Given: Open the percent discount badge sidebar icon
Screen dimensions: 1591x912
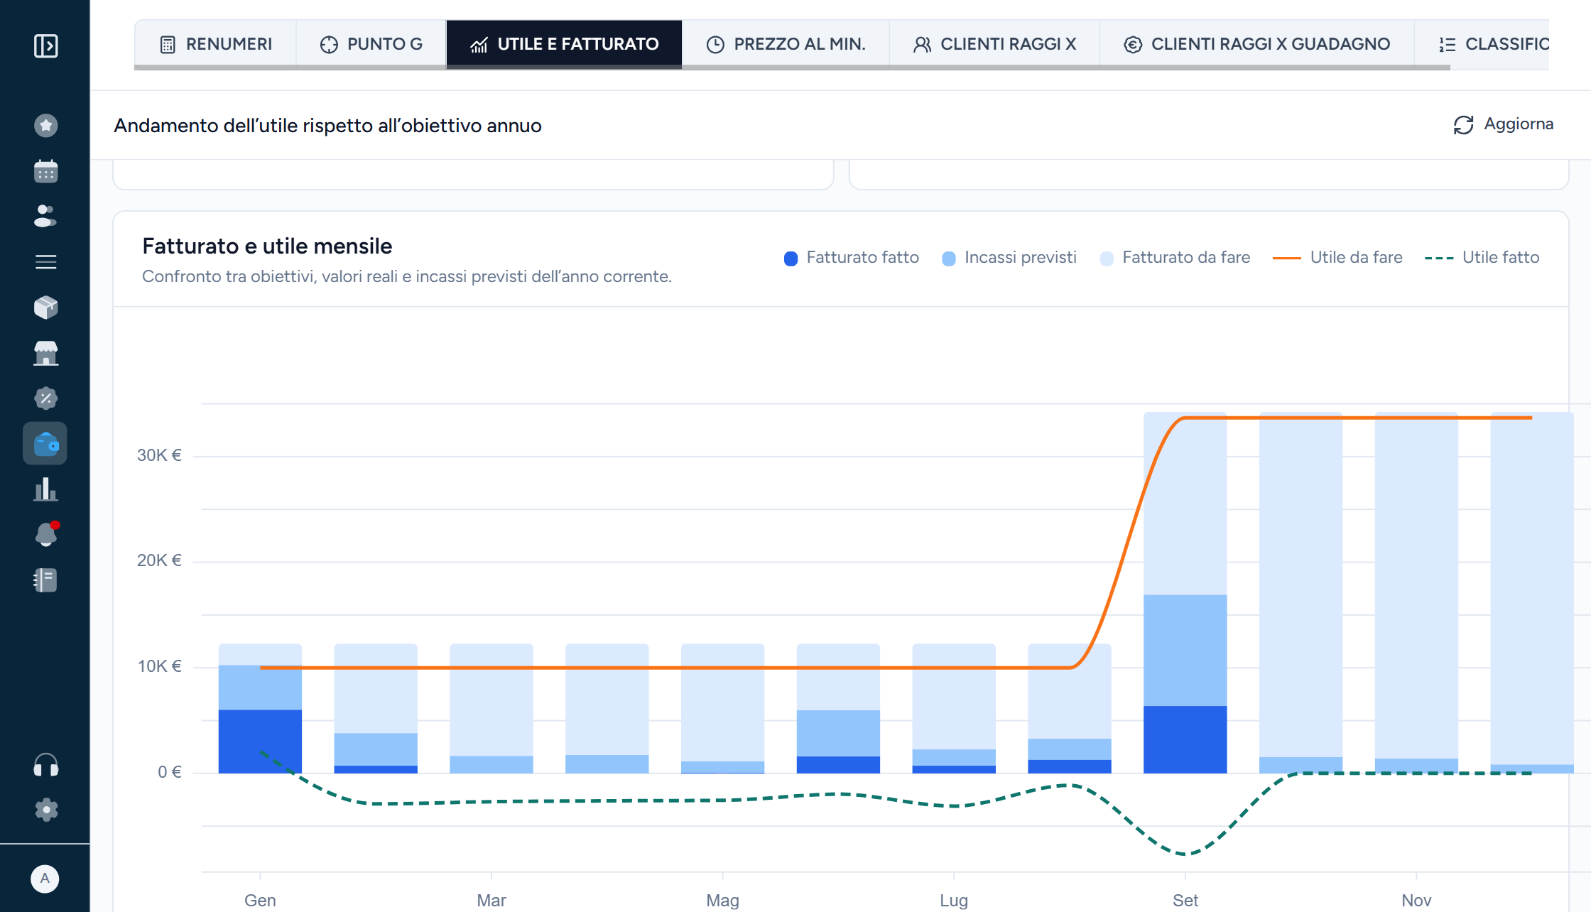Looking at the screenshot, I should (x=45, y=398).
